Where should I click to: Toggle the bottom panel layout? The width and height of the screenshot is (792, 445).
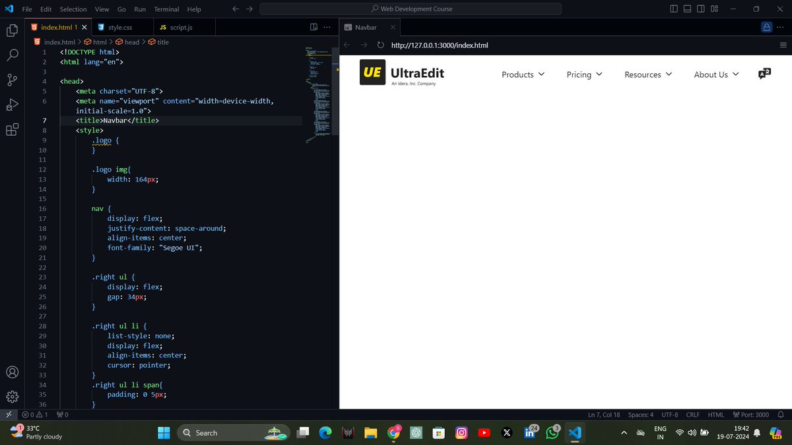(688, 9)
